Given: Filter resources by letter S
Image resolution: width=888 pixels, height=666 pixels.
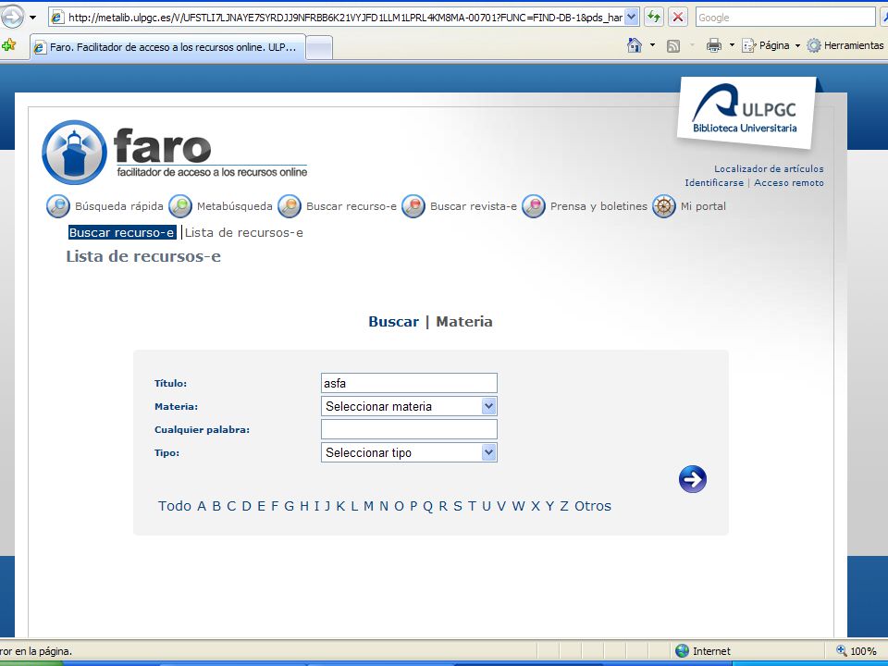Looking at the screenshot, I should (x=458, y=506).
